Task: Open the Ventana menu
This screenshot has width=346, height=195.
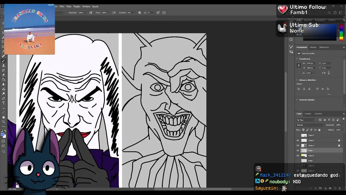Action: [x=86, y=6]
